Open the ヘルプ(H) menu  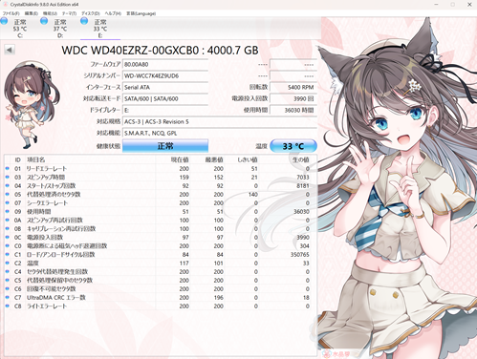113,13
